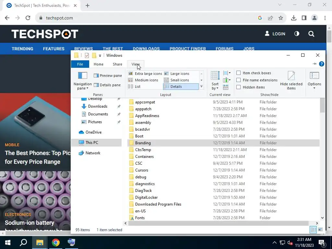Click LOGIN on TechSpot header

click(x=275, y=34)
